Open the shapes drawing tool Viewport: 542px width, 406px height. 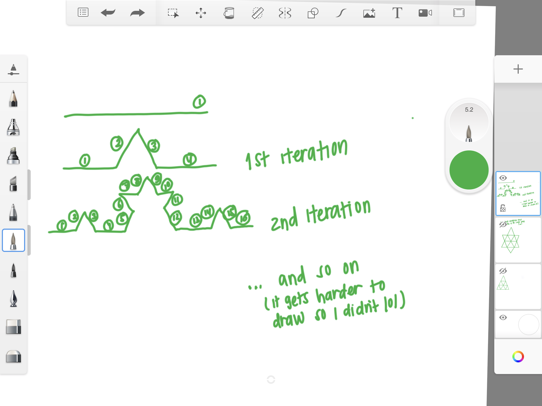pyautogui.click(x=313, y=13)
